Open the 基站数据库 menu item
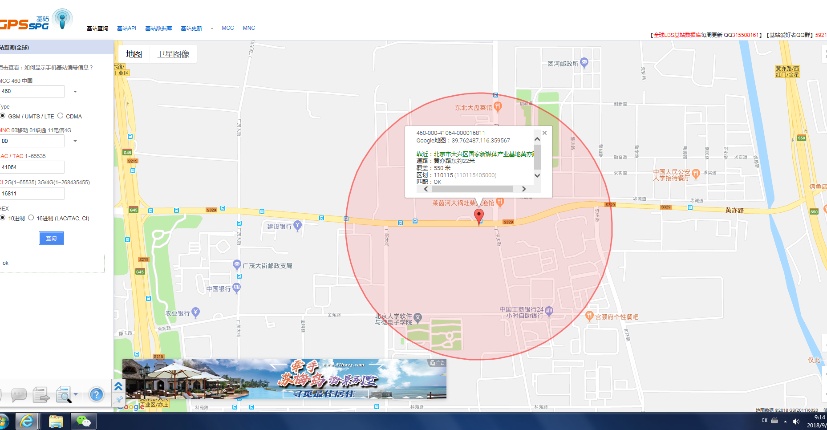The width and height of the screenshot is (827, 430). click(158, 28)
